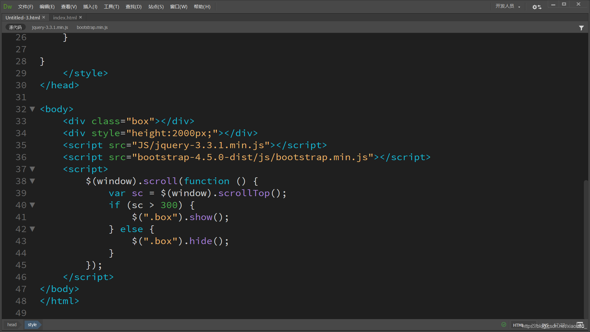Screen dimensions: 590x332
Task: Click the site management icon
Action: pos(536,6)
